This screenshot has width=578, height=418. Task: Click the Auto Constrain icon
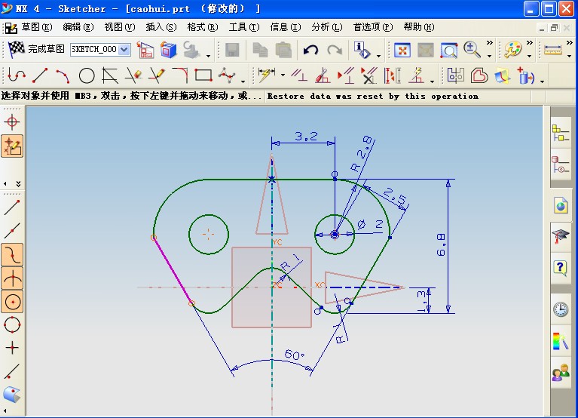(323, 75)
